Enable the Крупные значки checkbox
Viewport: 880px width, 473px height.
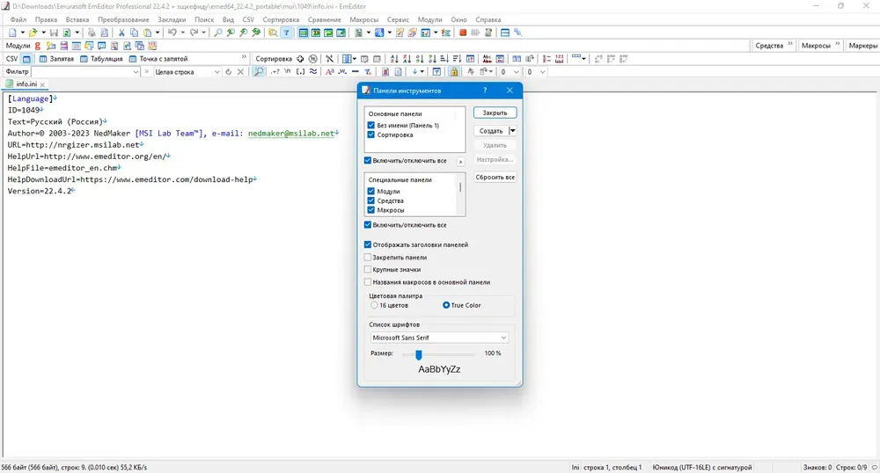click(368, 270)
